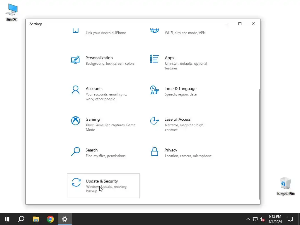Click the taskbar search magnifier
The width and height of the screenshot is (300, 225).
pyautogui.click(x=21, y=219)
